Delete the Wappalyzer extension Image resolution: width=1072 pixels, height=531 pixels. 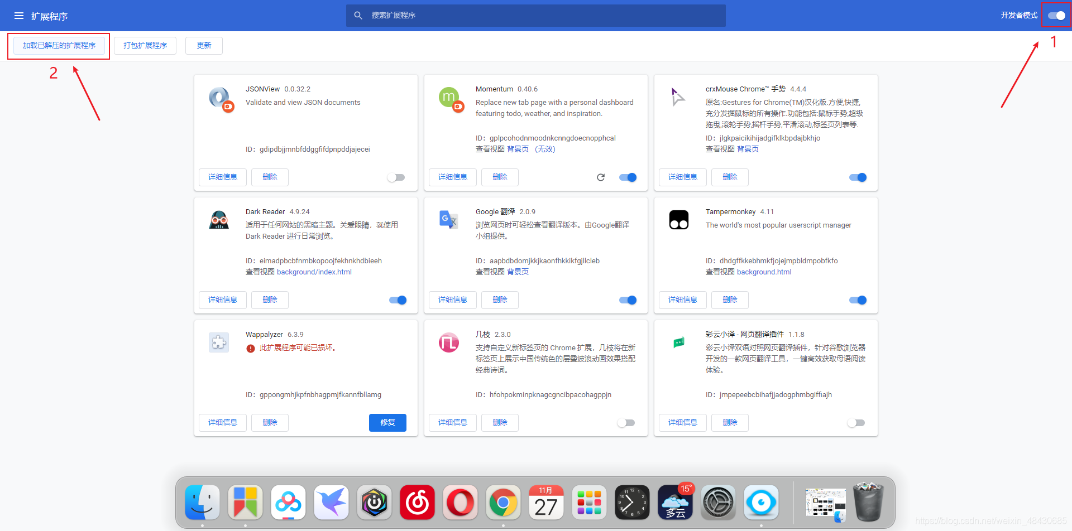[270, 422]
